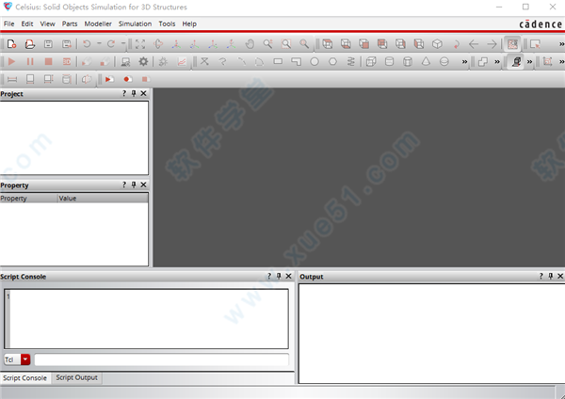Open the Modeller menu

[x=98, y=24]
